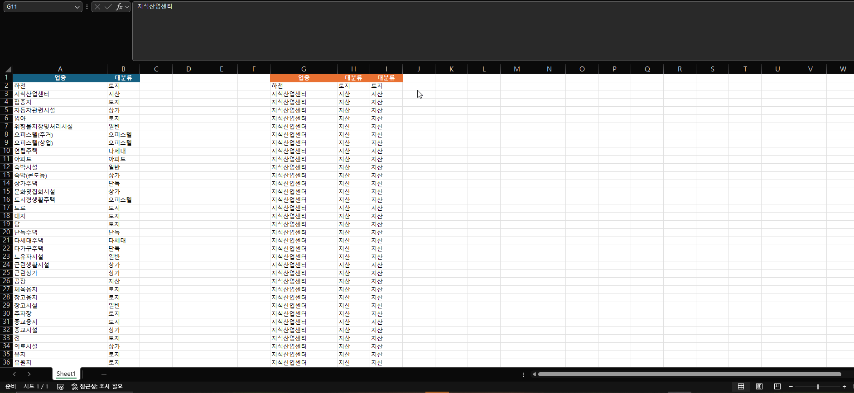Open accessibility check: 조사 필요 status
The width and height of the screenshot is (854, 393).
(x=97, y=387)
